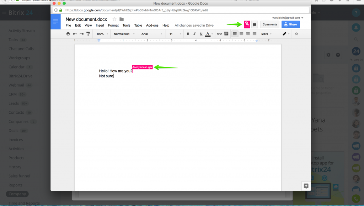This screenshot has width=364, height=206.
Task: Open the Add-ons menu
Action: 152,26
